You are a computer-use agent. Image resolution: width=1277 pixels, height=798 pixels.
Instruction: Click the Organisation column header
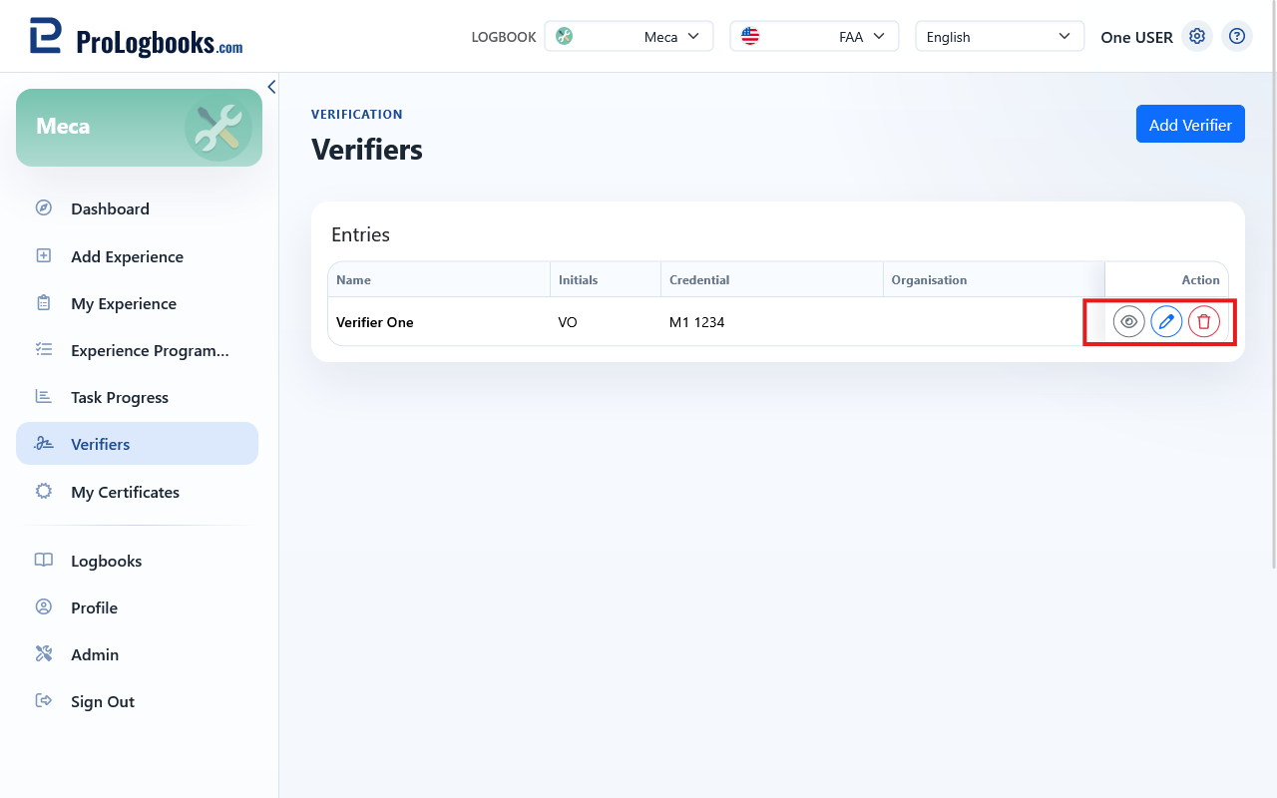click(x=994, y=279)
